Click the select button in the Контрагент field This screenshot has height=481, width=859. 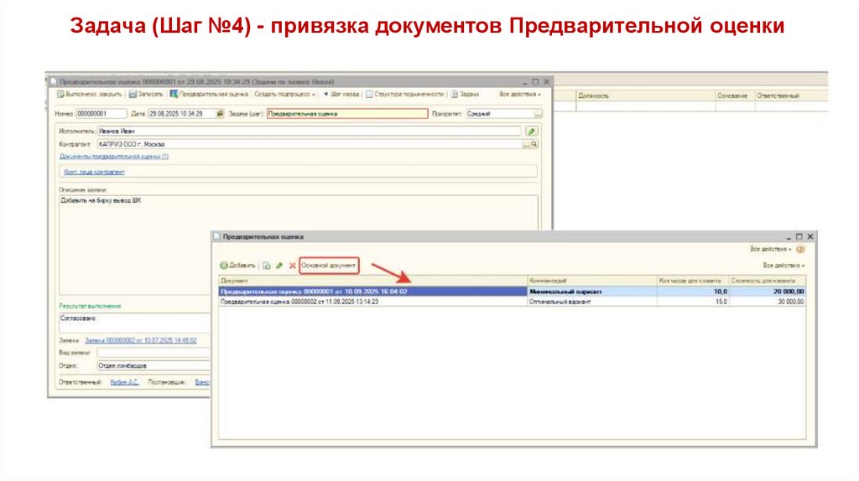point(526,144)
